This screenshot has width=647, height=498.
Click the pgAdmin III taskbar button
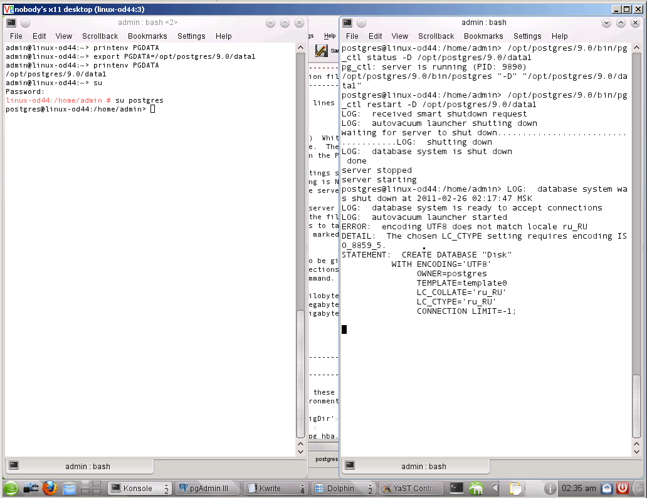208,488
